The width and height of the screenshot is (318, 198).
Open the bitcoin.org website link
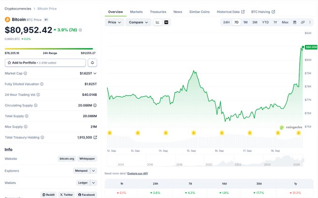(x=67, y=159)
